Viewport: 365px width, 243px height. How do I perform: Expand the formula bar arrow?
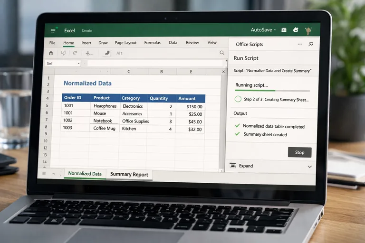[226, 61]
